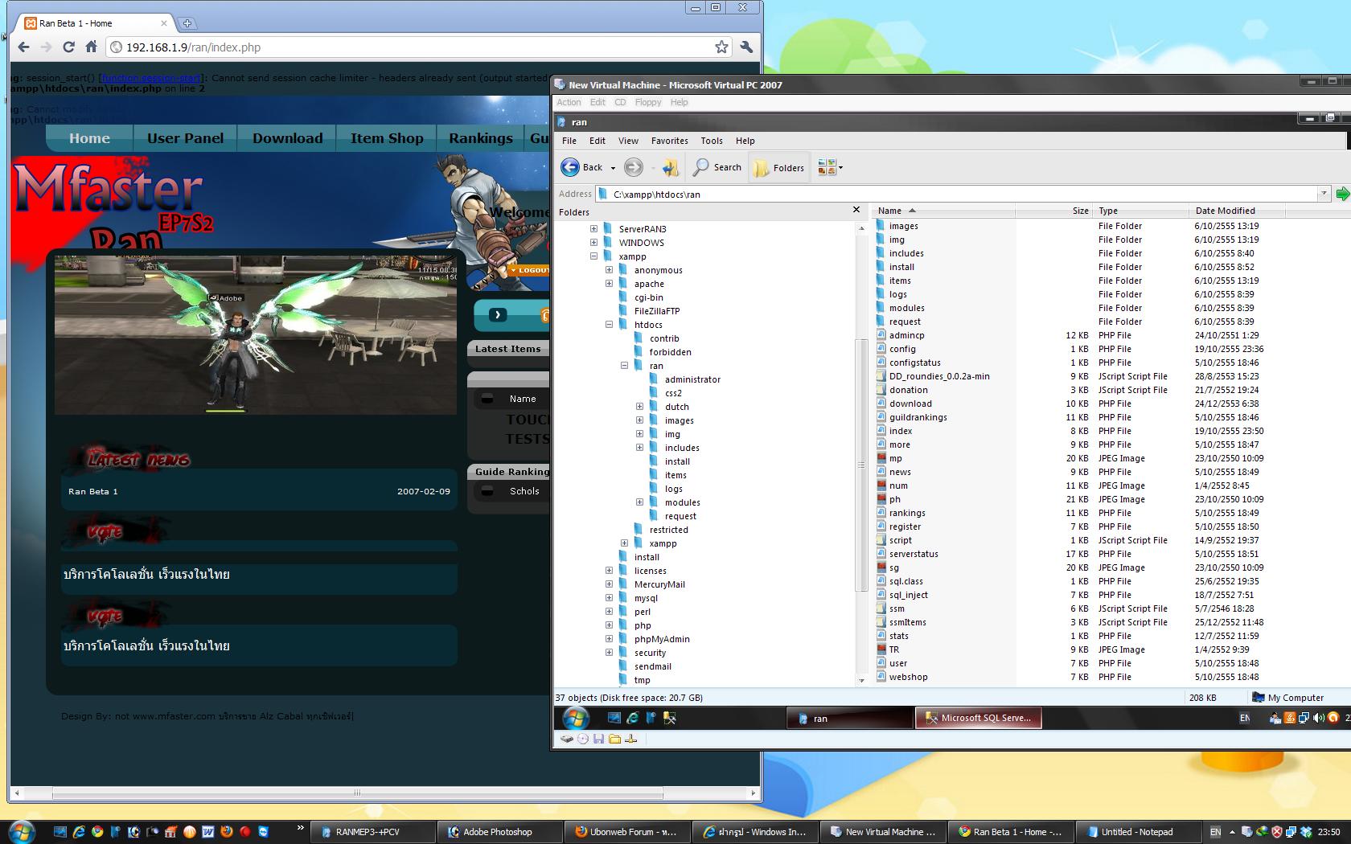The image size is (1351, 844).
Task: Click the network adapter icon in Virtual PC status bar
Action: point(630,739)
